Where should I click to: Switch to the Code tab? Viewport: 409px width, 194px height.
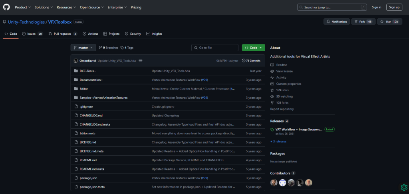click(x=11, y=34)
